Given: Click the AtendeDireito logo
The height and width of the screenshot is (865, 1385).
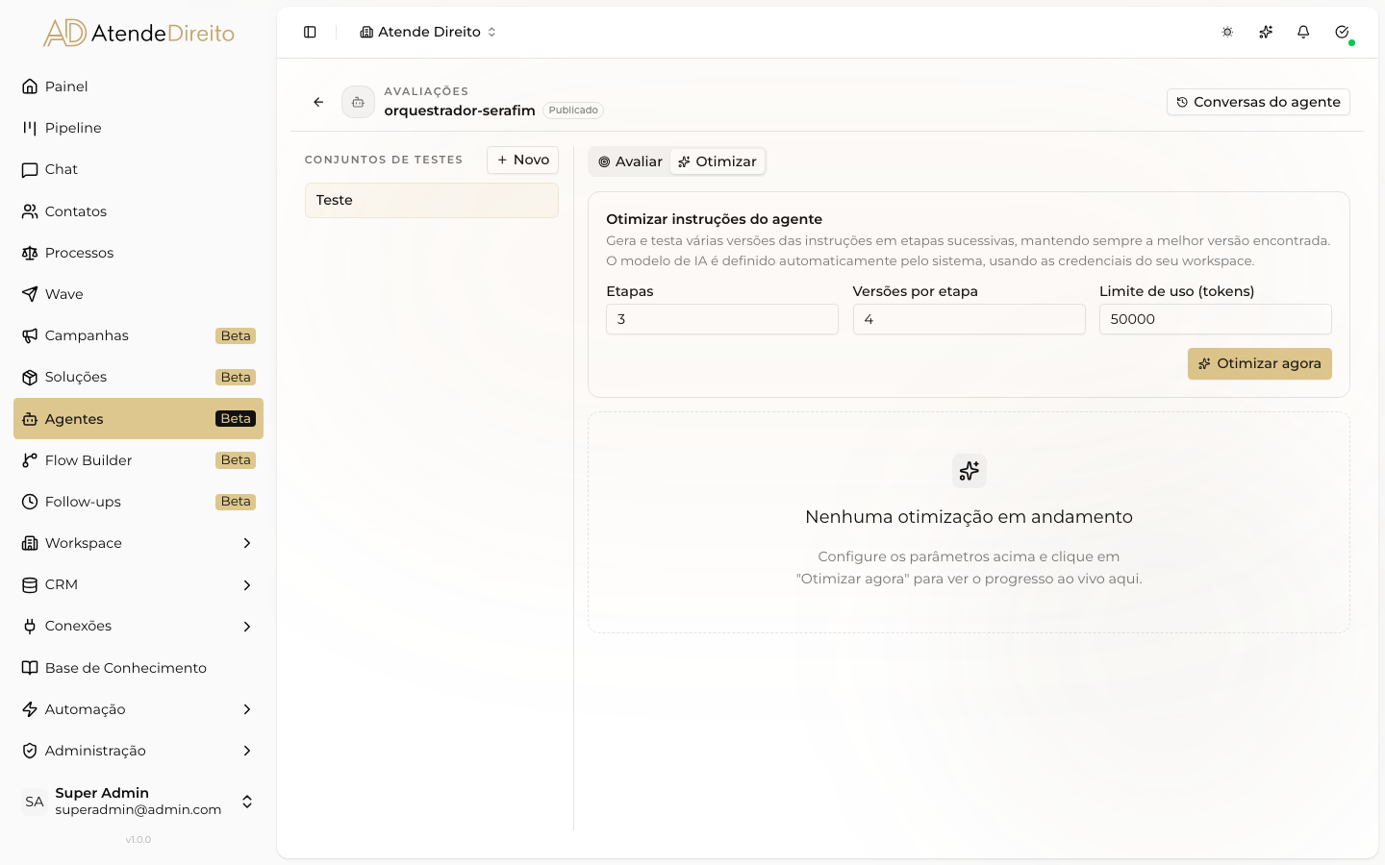Looking at the screenshot, I should tap(138, 33).
